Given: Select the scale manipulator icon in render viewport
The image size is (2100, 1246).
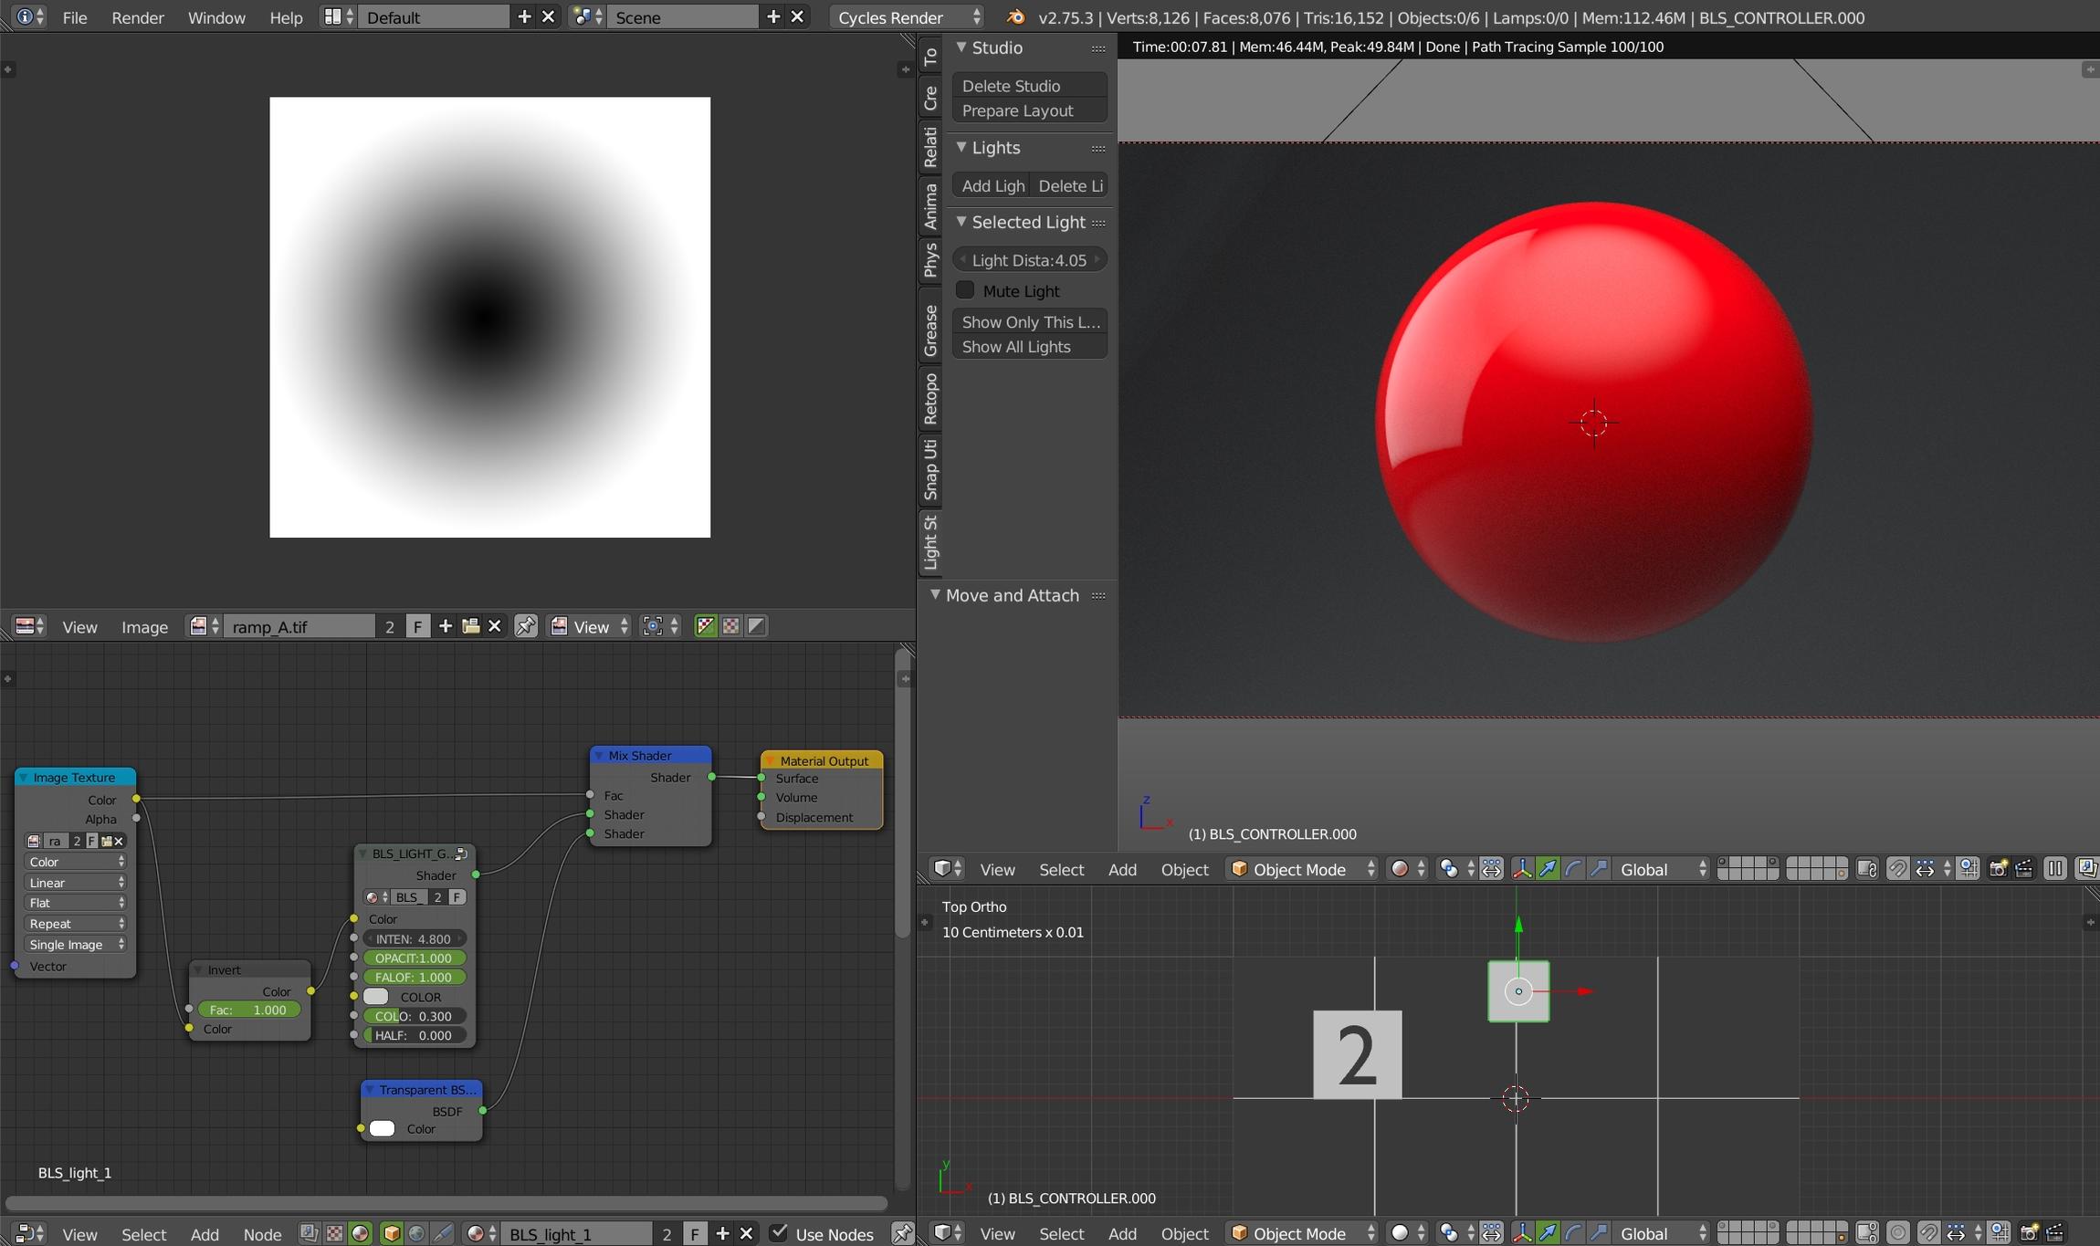Looking at the screenshot, I should (x=1599, y=869).
